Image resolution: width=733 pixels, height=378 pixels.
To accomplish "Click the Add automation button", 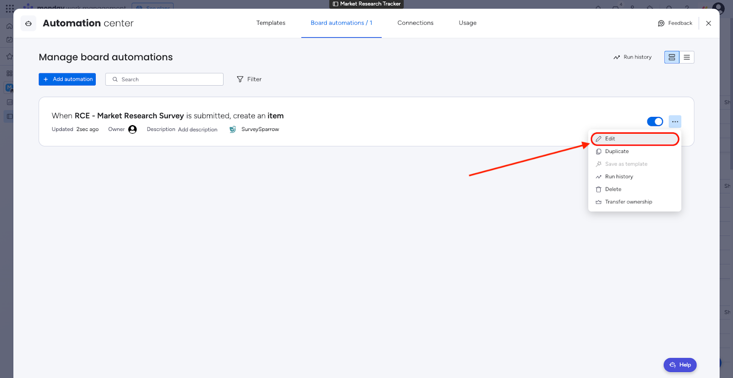I will click(67, 79).
